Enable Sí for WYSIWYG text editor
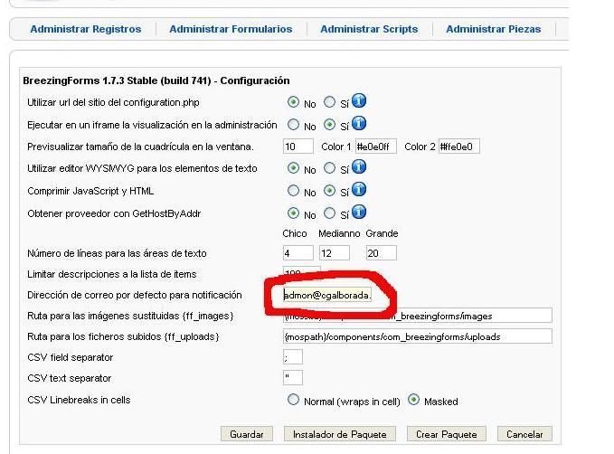 [x=329, y=168]
